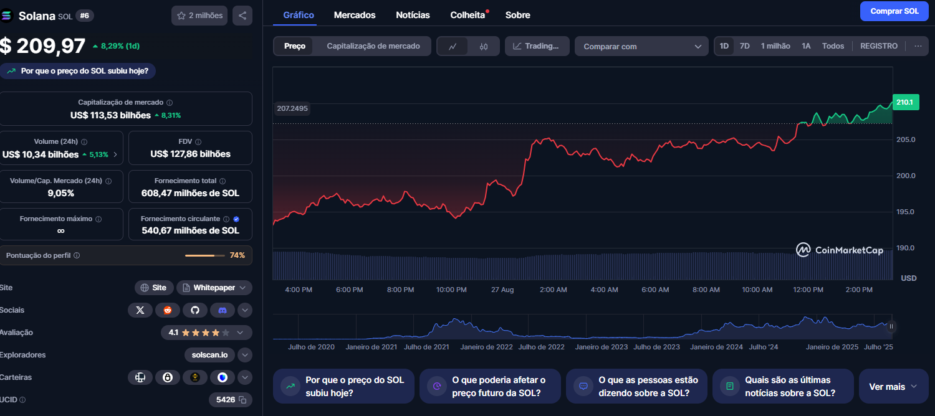Click the Comprar SOL button
The height and width of the screenshot is (416, 935).
click(x=894, y=11)
